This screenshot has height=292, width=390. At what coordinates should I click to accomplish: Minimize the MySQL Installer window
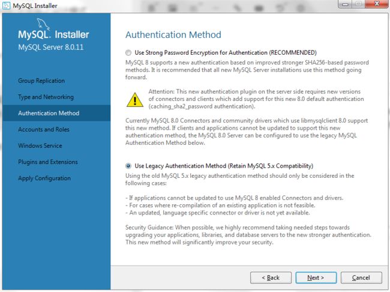[x=345, y=4]
